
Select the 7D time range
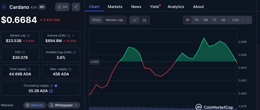pyautogui.click(x=196, y=20)
